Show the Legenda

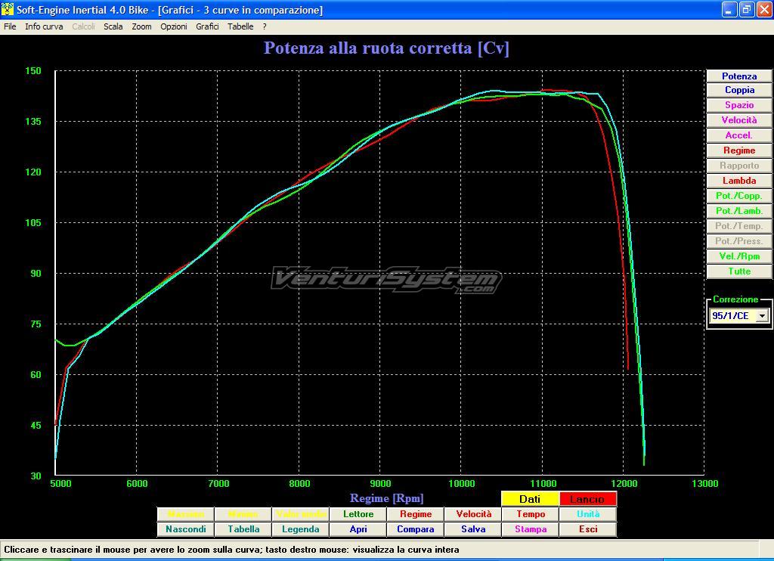point(301,529)
